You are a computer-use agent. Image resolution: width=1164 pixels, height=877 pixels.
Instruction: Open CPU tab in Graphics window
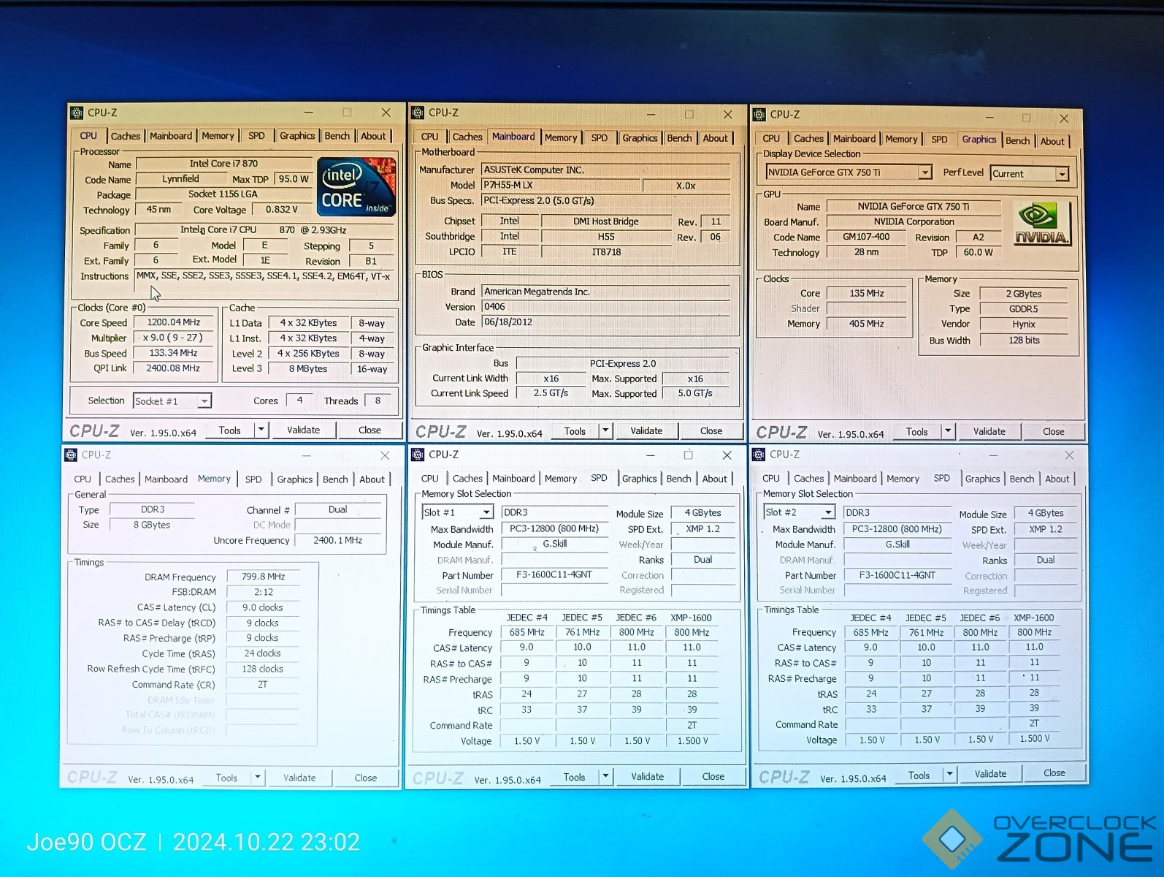(x=771, y=138)
